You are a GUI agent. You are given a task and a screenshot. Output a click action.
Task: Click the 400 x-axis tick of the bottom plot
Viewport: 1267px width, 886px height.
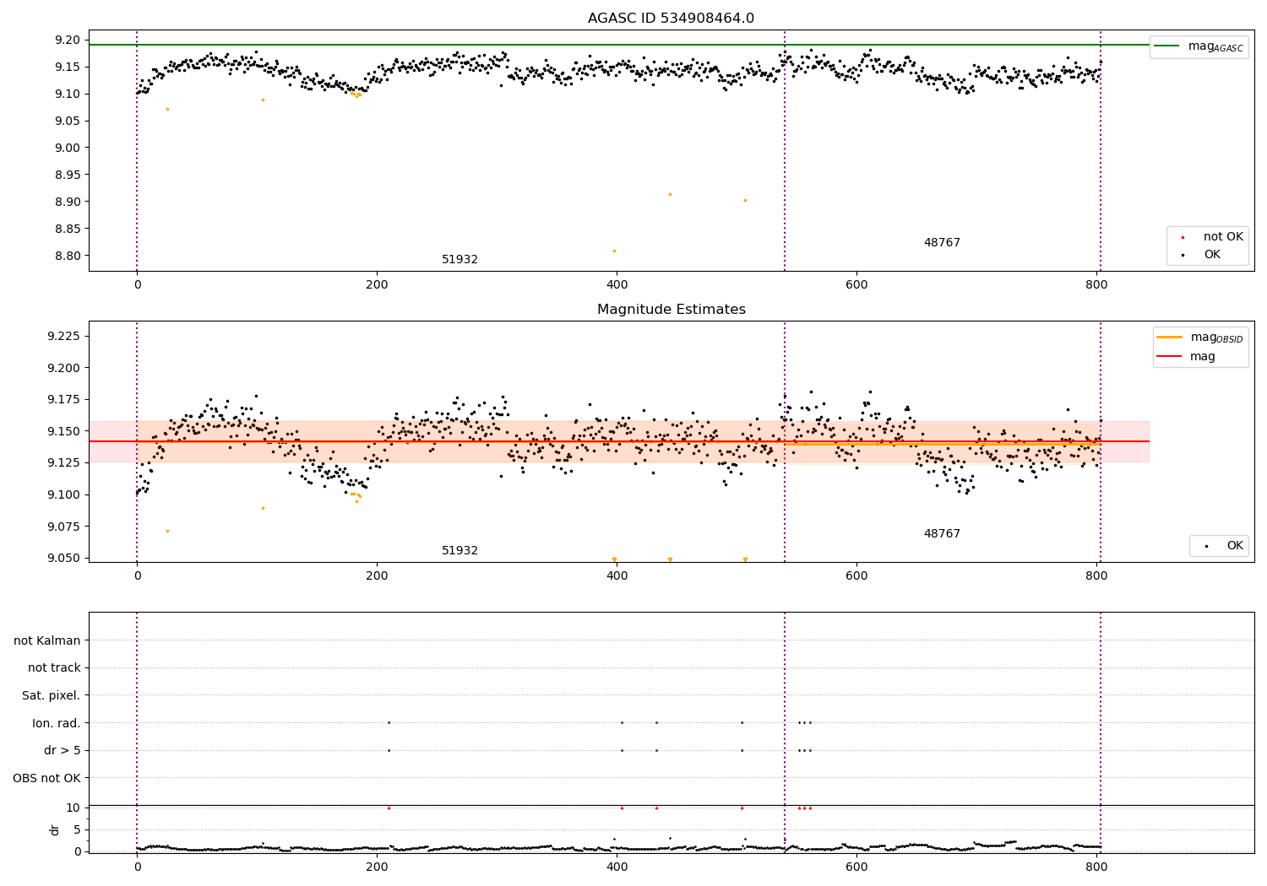pos(617,867)
